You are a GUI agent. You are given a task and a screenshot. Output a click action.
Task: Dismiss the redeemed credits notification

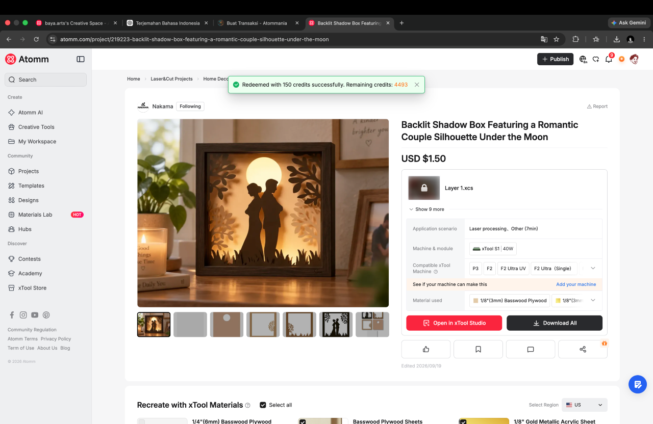417,85
